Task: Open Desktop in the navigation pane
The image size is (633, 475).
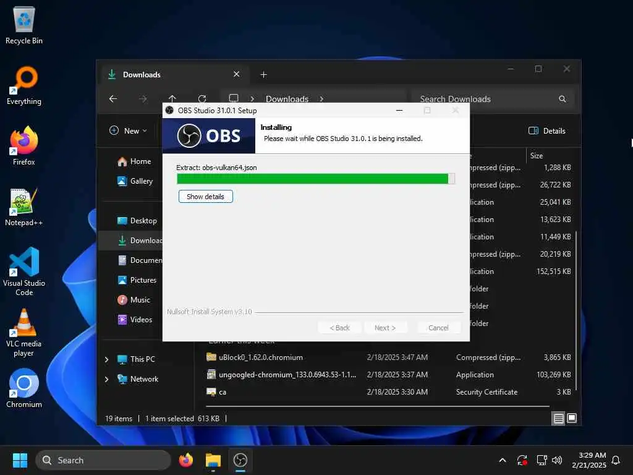Action: (137, 221)
